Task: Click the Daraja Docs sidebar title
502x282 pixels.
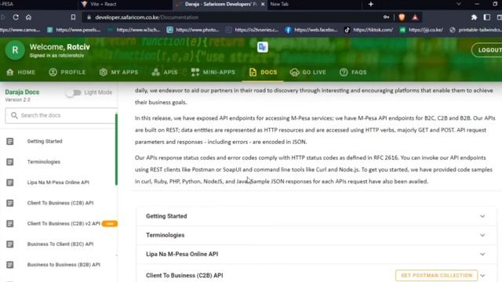Action: point(22,92)
